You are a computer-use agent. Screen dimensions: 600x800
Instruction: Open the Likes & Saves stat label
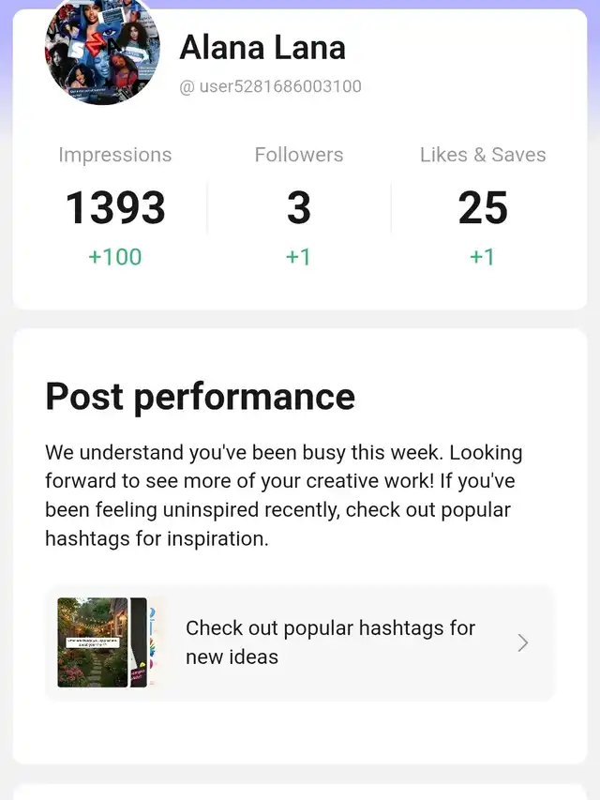click(483, 155)
